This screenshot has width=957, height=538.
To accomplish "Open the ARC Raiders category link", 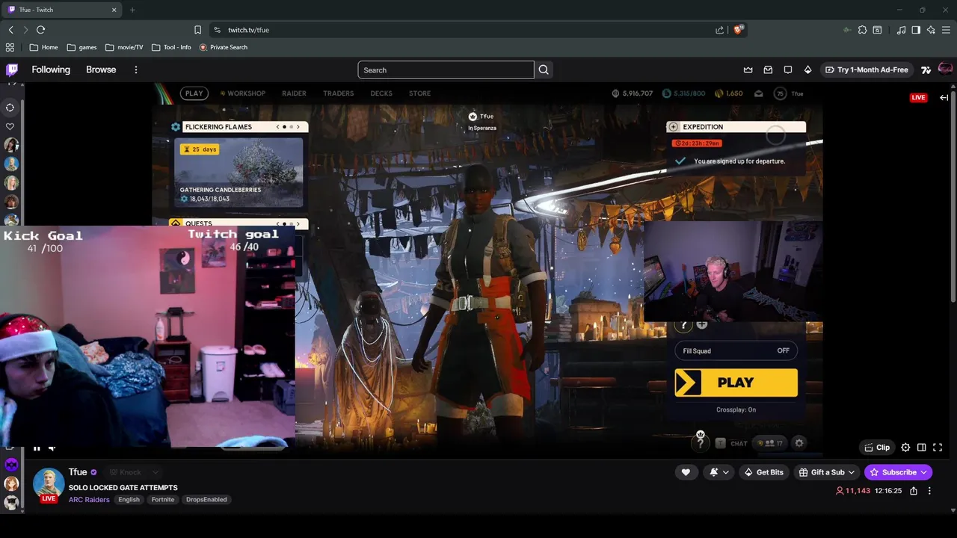I will (89, 499).
